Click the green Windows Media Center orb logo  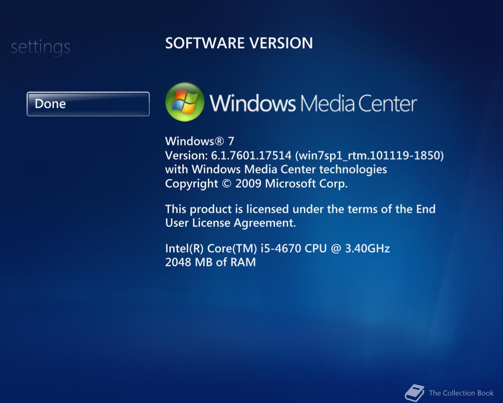coord(185,102)
